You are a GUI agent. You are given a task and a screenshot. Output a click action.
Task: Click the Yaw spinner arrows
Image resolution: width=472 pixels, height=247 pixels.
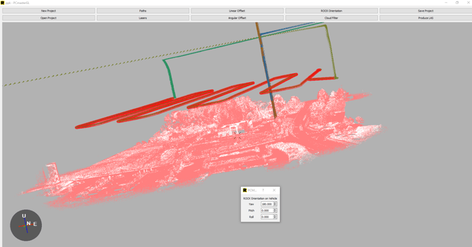tap(275, 204)
